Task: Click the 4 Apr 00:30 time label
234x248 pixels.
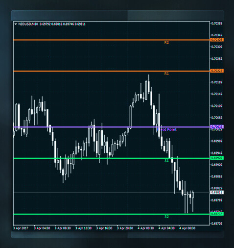Action: tap(146, 228)
